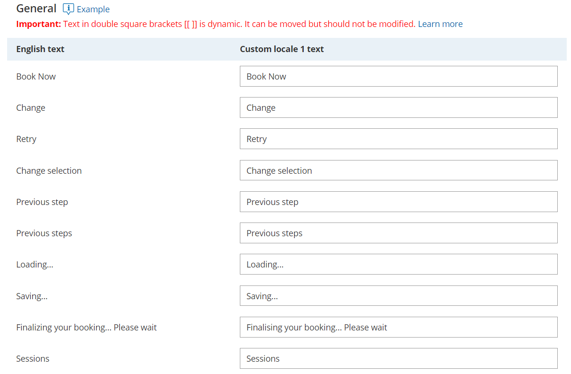
Task: Select the Saving... custom locale input
Action: (x=398, y=296)
